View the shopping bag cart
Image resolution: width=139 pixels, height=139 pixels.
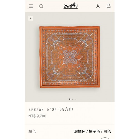(x=108, y=6)
